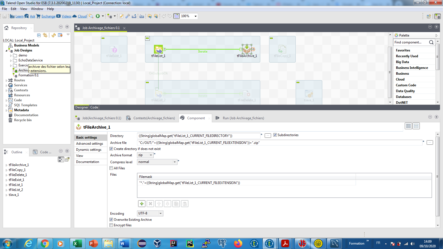Click the Collapse All icon in Repository
This screenshot has width=443, height=249.
[39, 35]
